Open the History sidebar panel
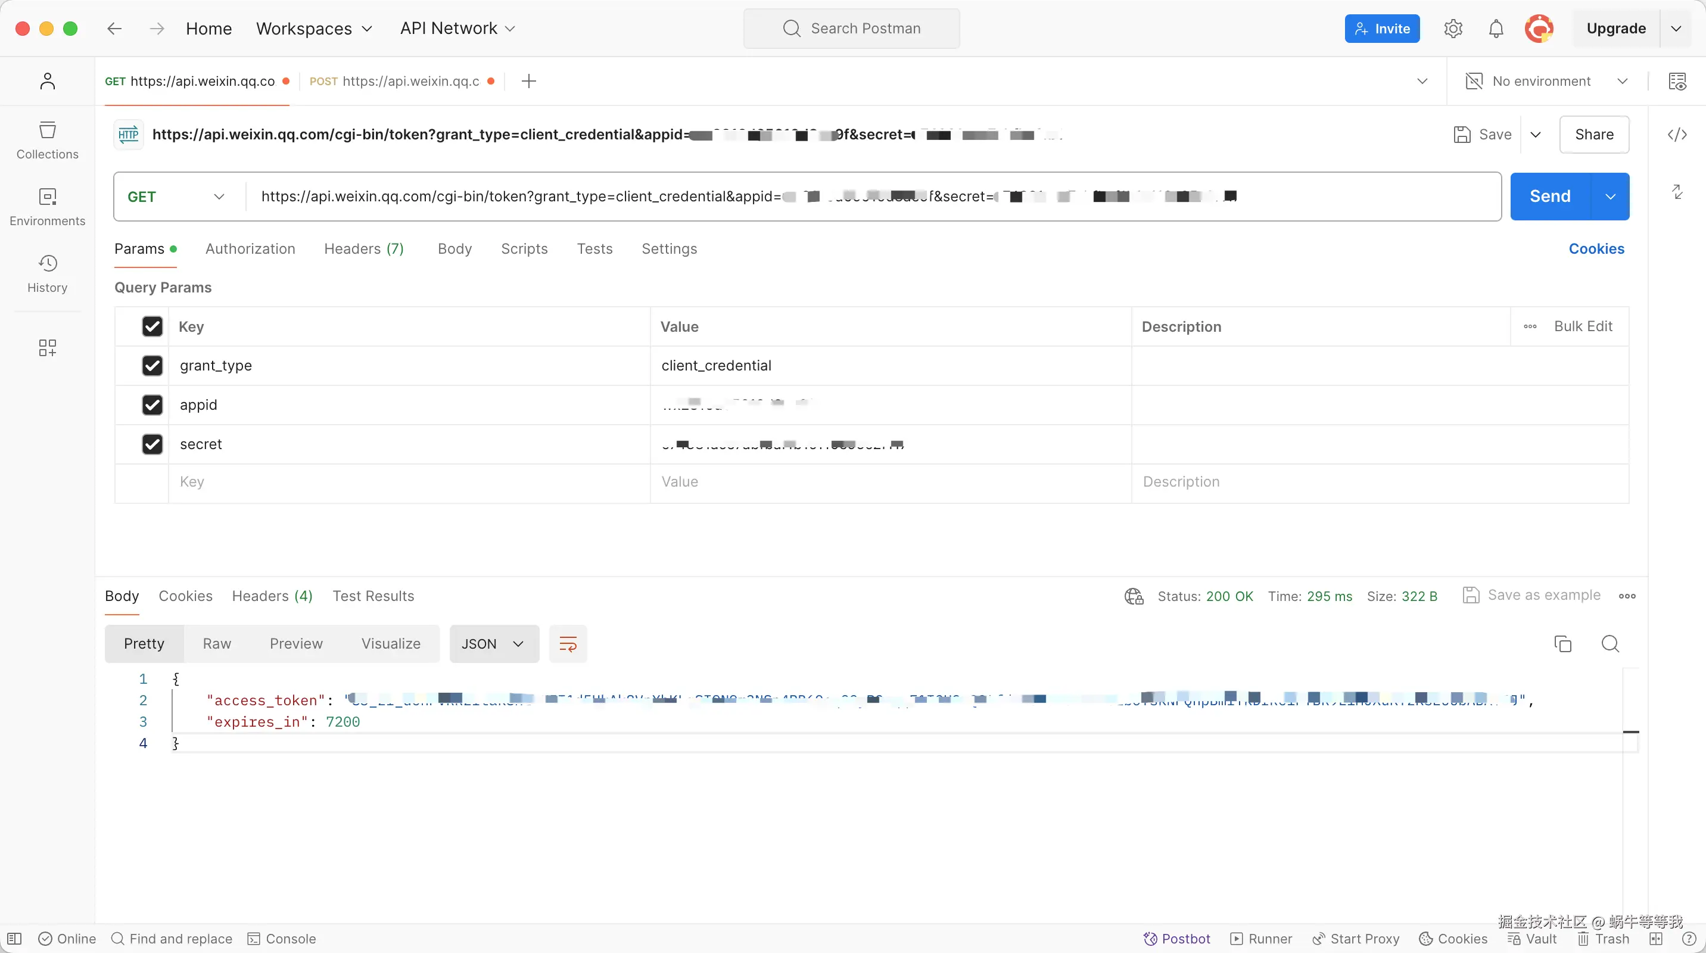 [x=47, y=273]
